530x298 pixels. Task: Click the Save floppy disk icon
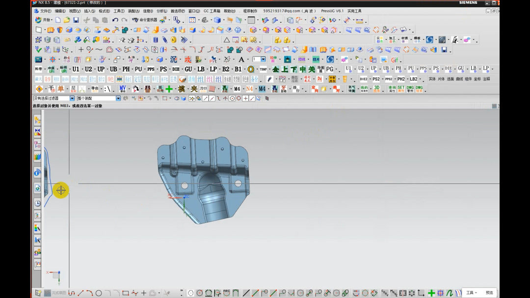coord(76,20)
